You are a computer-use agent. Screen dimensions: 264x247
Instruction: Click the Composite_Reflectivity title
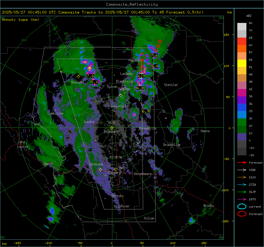(x=132, y=4)
